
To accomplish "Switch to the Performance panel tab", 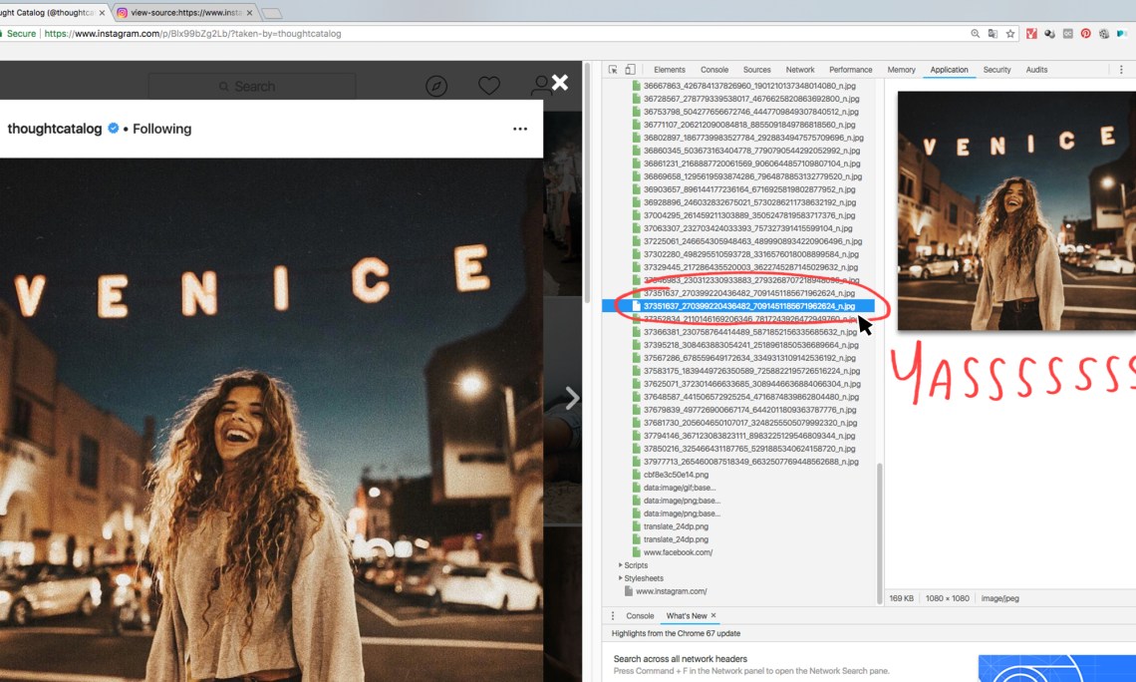I will (851, 70).
